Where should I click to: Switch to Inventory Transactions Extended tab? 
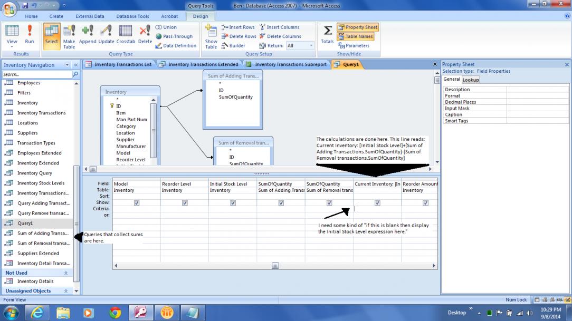199,64
